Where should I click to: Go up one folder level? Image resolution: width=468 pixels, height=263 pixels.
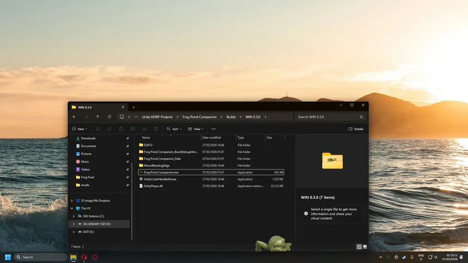click(97, 117)
